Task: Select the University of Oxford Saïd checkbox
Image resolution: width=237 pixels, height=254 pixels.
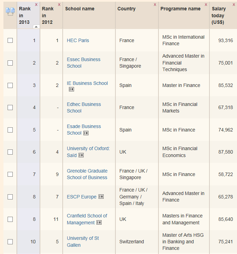Action: point(10,152)
